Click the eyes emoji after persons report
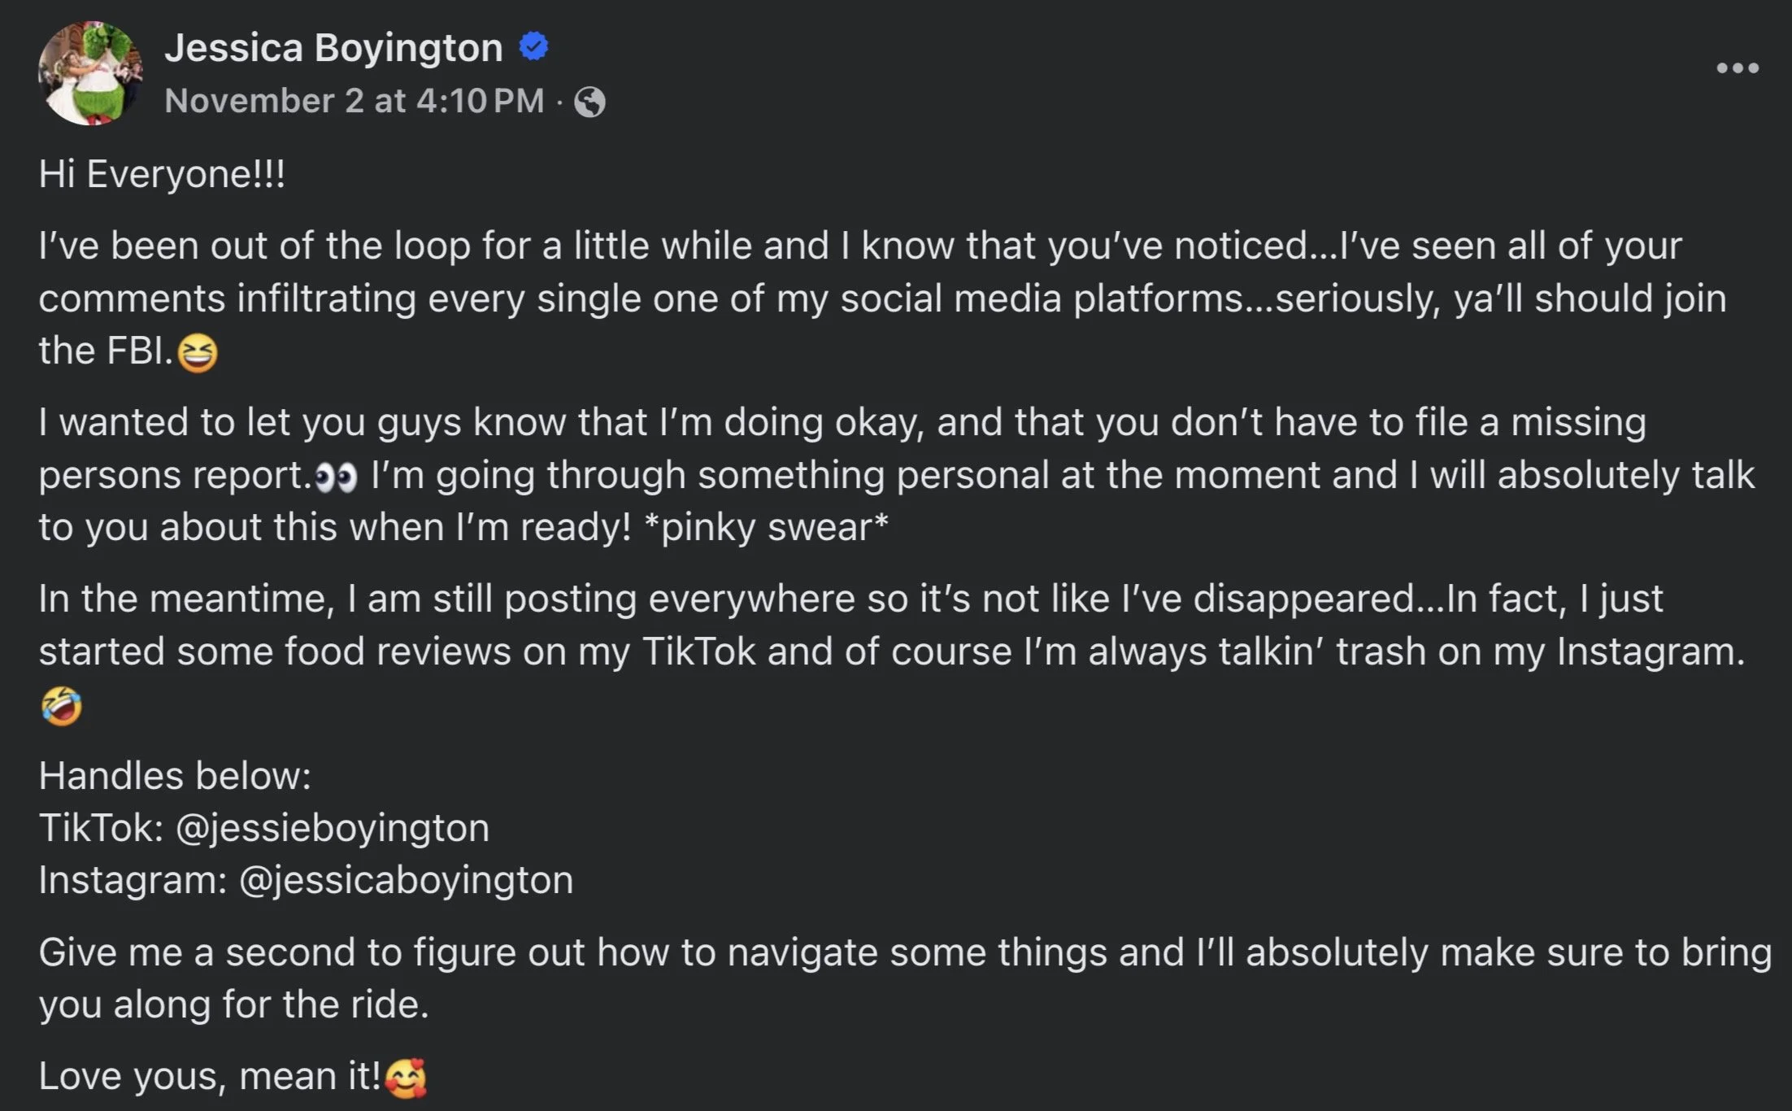 336,477
